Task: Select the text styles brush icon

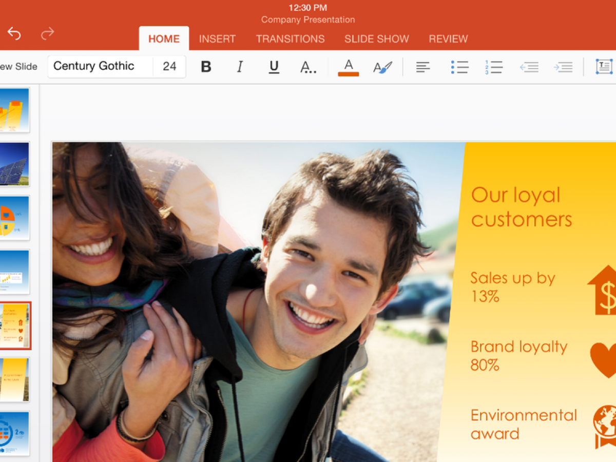Action: tap(382, 67)
